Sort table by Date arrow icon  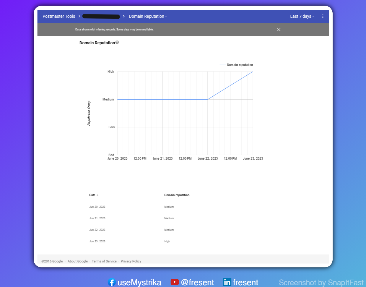pyautogui.click(x=97, y=195)
